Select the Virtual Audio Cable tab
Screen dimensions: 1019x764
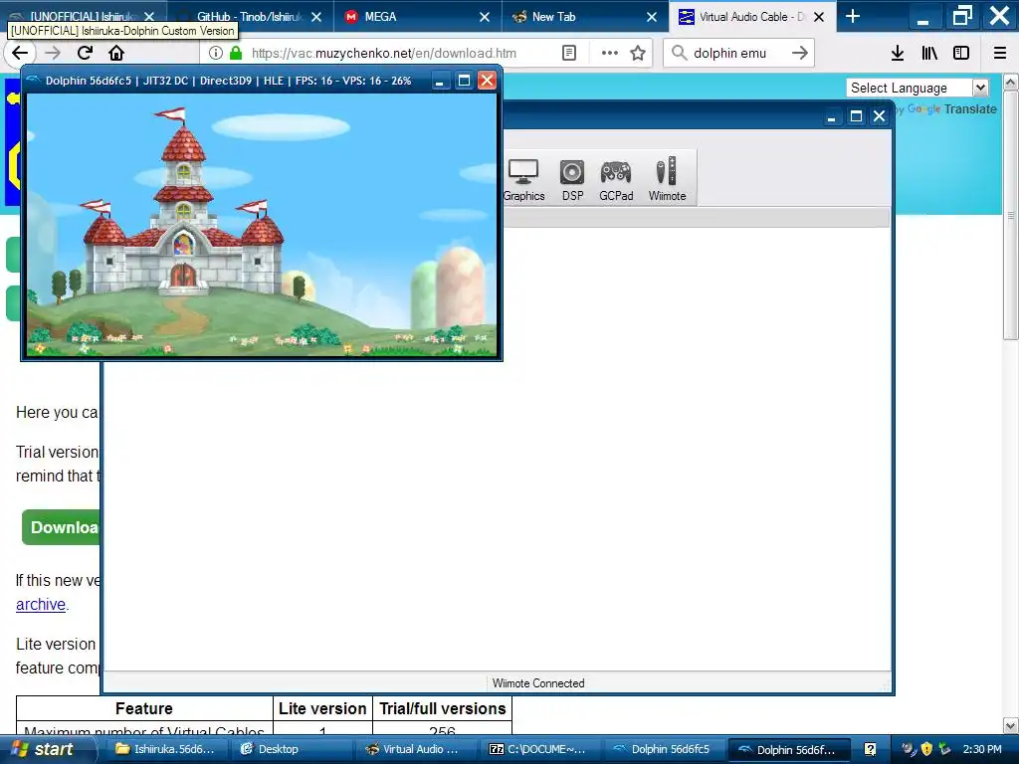(752, 17)
